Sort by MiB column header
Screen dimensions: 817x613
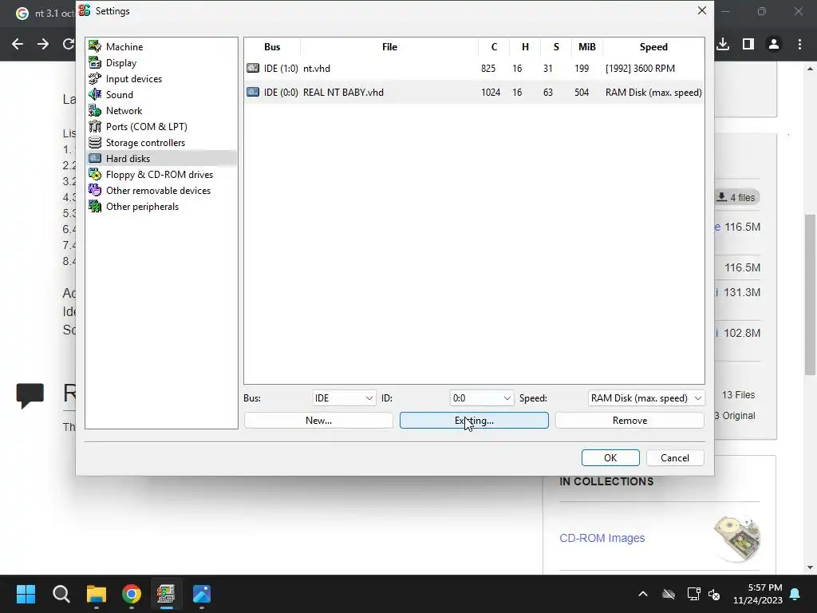[x=586, y=47]
